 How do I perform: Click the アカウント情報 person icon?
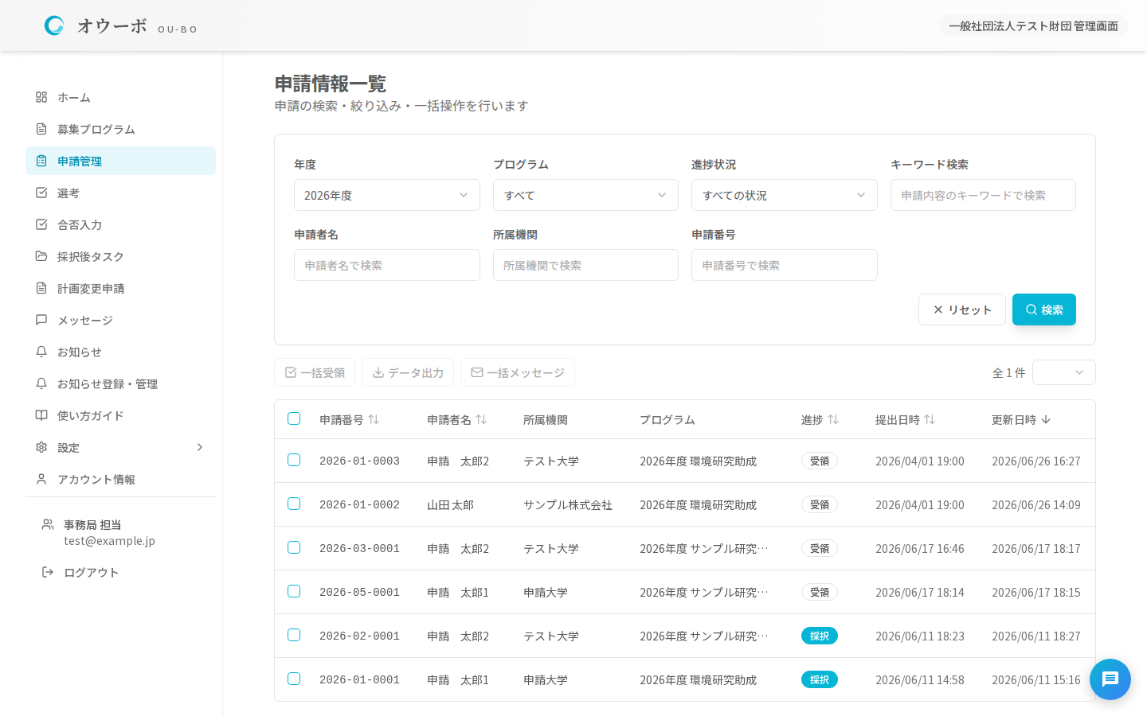click(x=41, y=479)
